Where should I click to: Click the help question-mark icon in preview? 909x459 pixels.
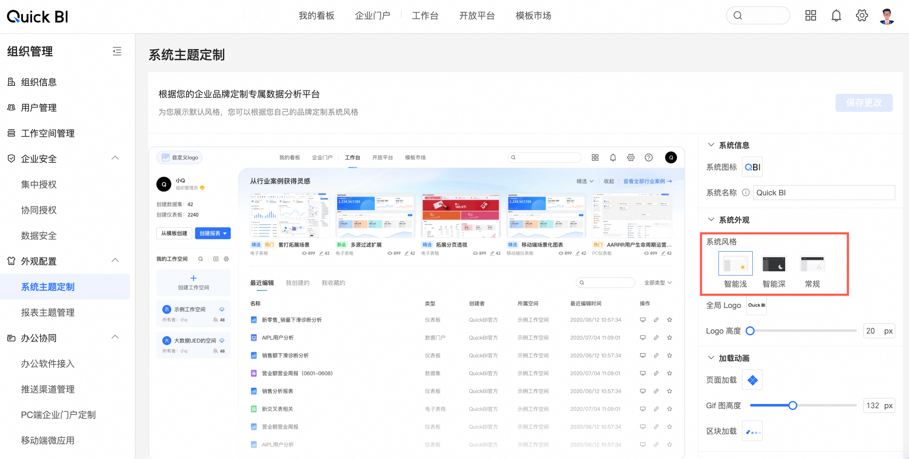(x=648, y=157)
